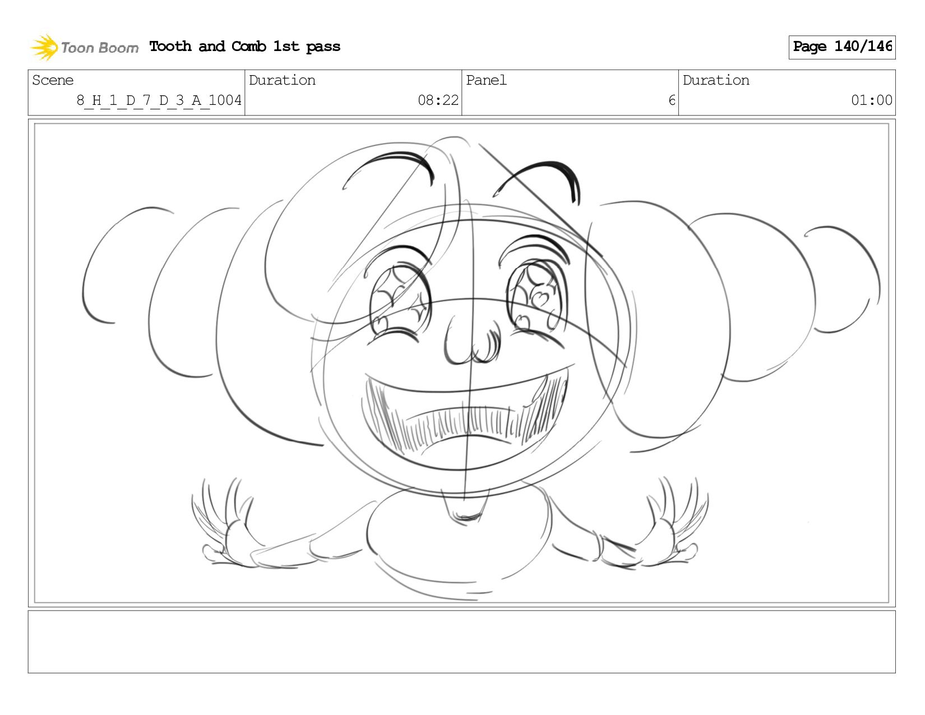This screenshot has width=925, height=715.
Task: Click the Toon Boom logo
Action: (84, 47)
